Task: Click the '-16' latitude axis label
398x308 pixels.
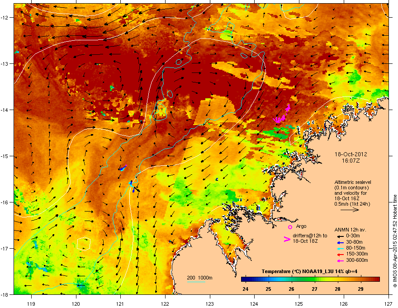Action: [x=4, y=202]
